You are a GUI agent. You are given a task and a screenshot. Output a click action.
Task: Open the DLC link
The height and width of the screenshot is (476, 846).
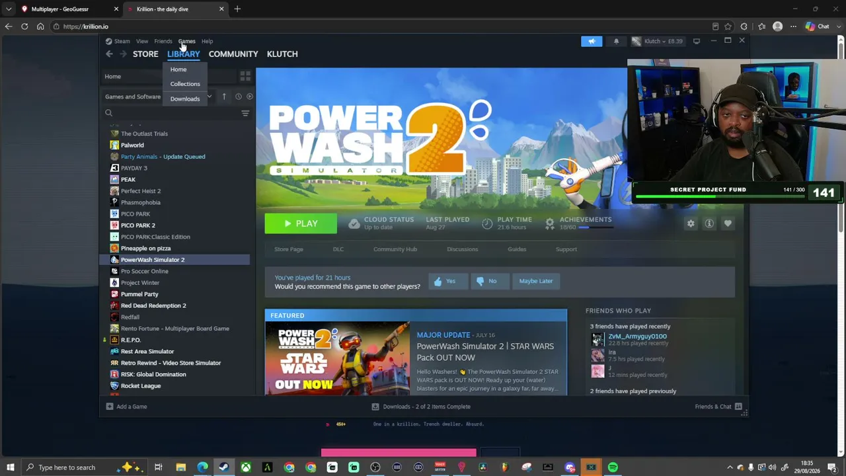(338, 249)
